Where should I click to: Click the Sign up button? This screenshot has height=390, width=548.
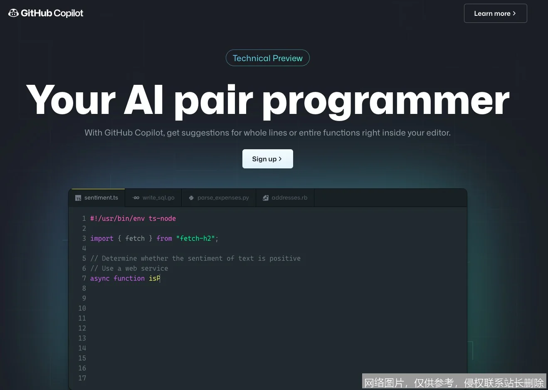pyautogui.click(x=267, y=158)
